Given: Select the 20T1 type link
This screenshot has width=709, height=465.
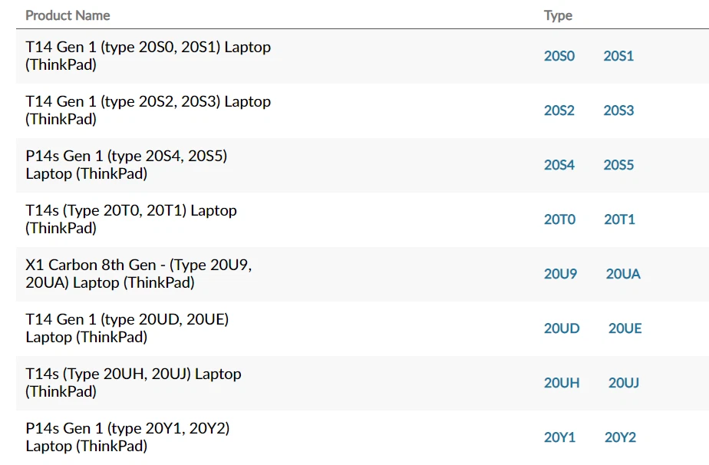Looking at the screenshot, I should (619, 219).
